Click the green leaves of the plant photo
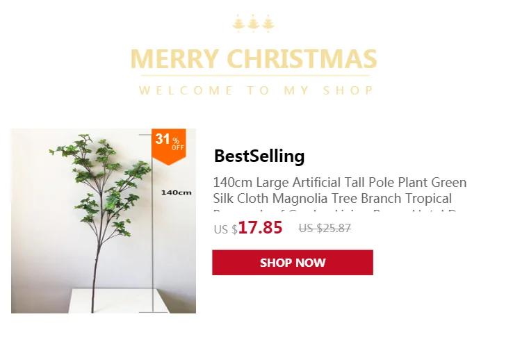 [100, 183]
